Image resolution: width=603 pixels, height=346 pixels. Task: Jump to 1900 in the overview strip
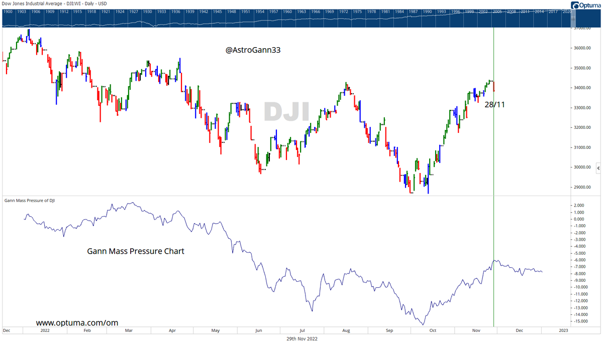tap(8, 11)
